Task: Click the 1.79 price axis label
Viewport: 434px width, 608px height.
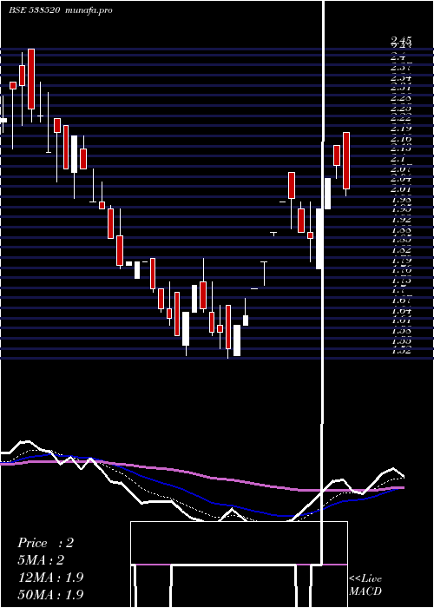Action: (401, 260)
